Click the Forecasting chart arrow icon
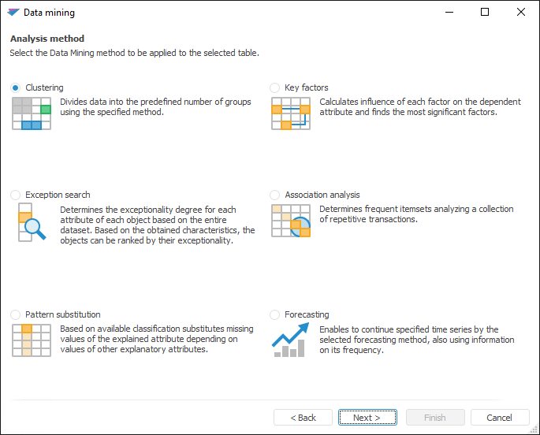 pos(290,340)
